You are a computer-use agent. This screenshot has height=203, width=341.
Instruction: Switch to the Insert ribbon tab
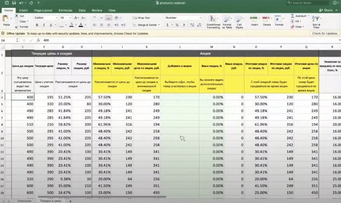pyautogui.click(x=23, y=10)
